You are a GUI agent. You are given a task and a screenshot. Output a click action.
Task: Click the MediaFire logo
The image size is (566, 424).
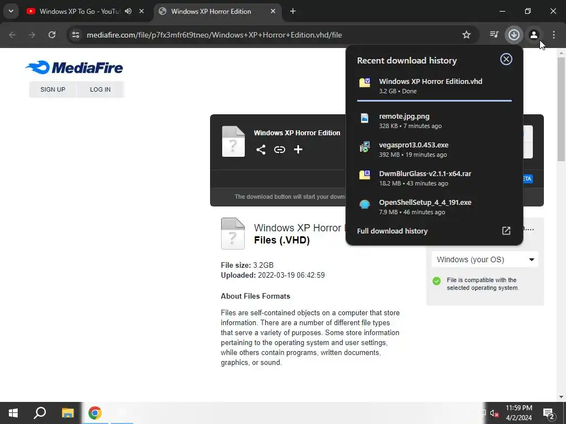tap(74, 67)
